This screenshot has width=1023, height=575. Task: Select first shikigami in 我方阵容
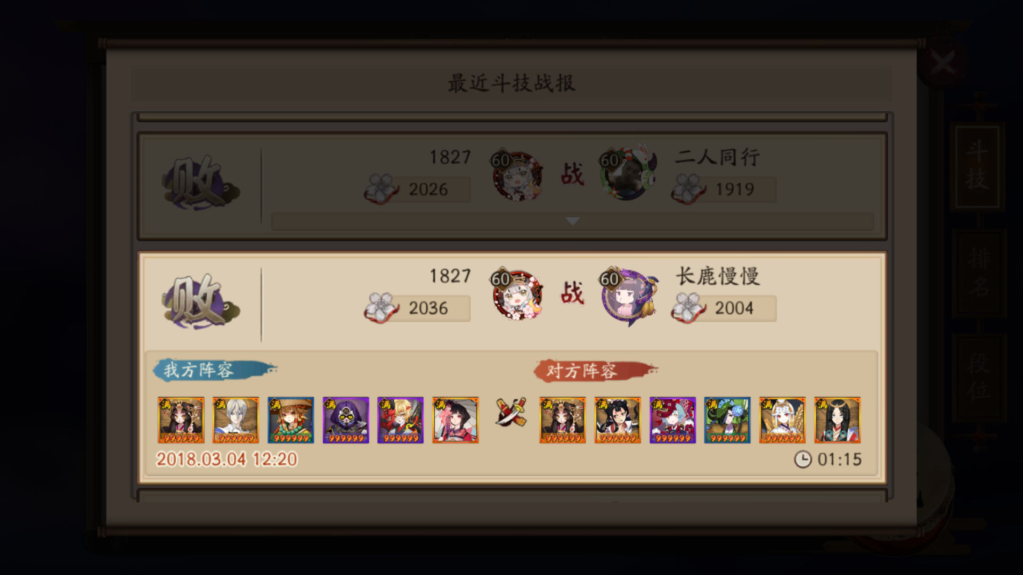(x=181, y=420)
